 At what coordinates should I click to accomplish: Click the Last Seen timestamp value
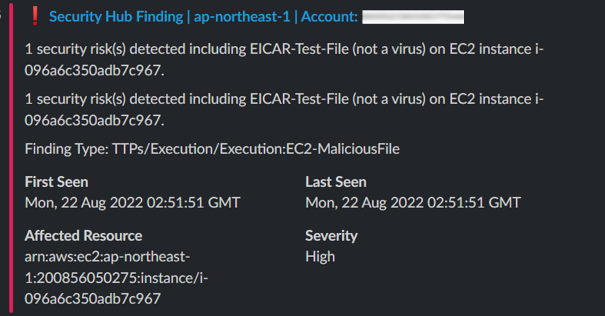(413, 203)
